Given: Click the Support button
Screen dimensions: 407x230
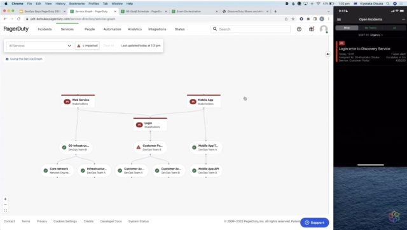Looking at the screenshot, I should 315,222.
